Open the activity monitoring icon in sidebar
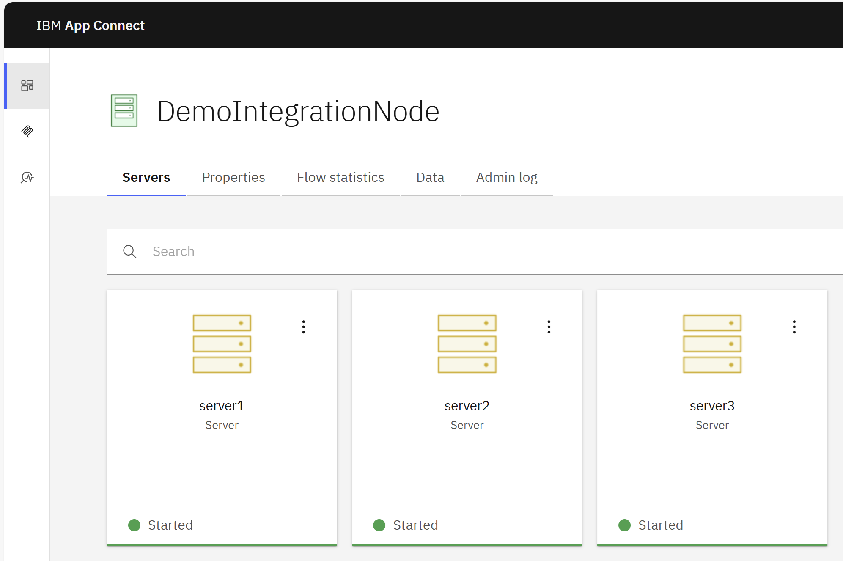The width and height of the screenshot is (843, 561). click(x=27, y=177)
